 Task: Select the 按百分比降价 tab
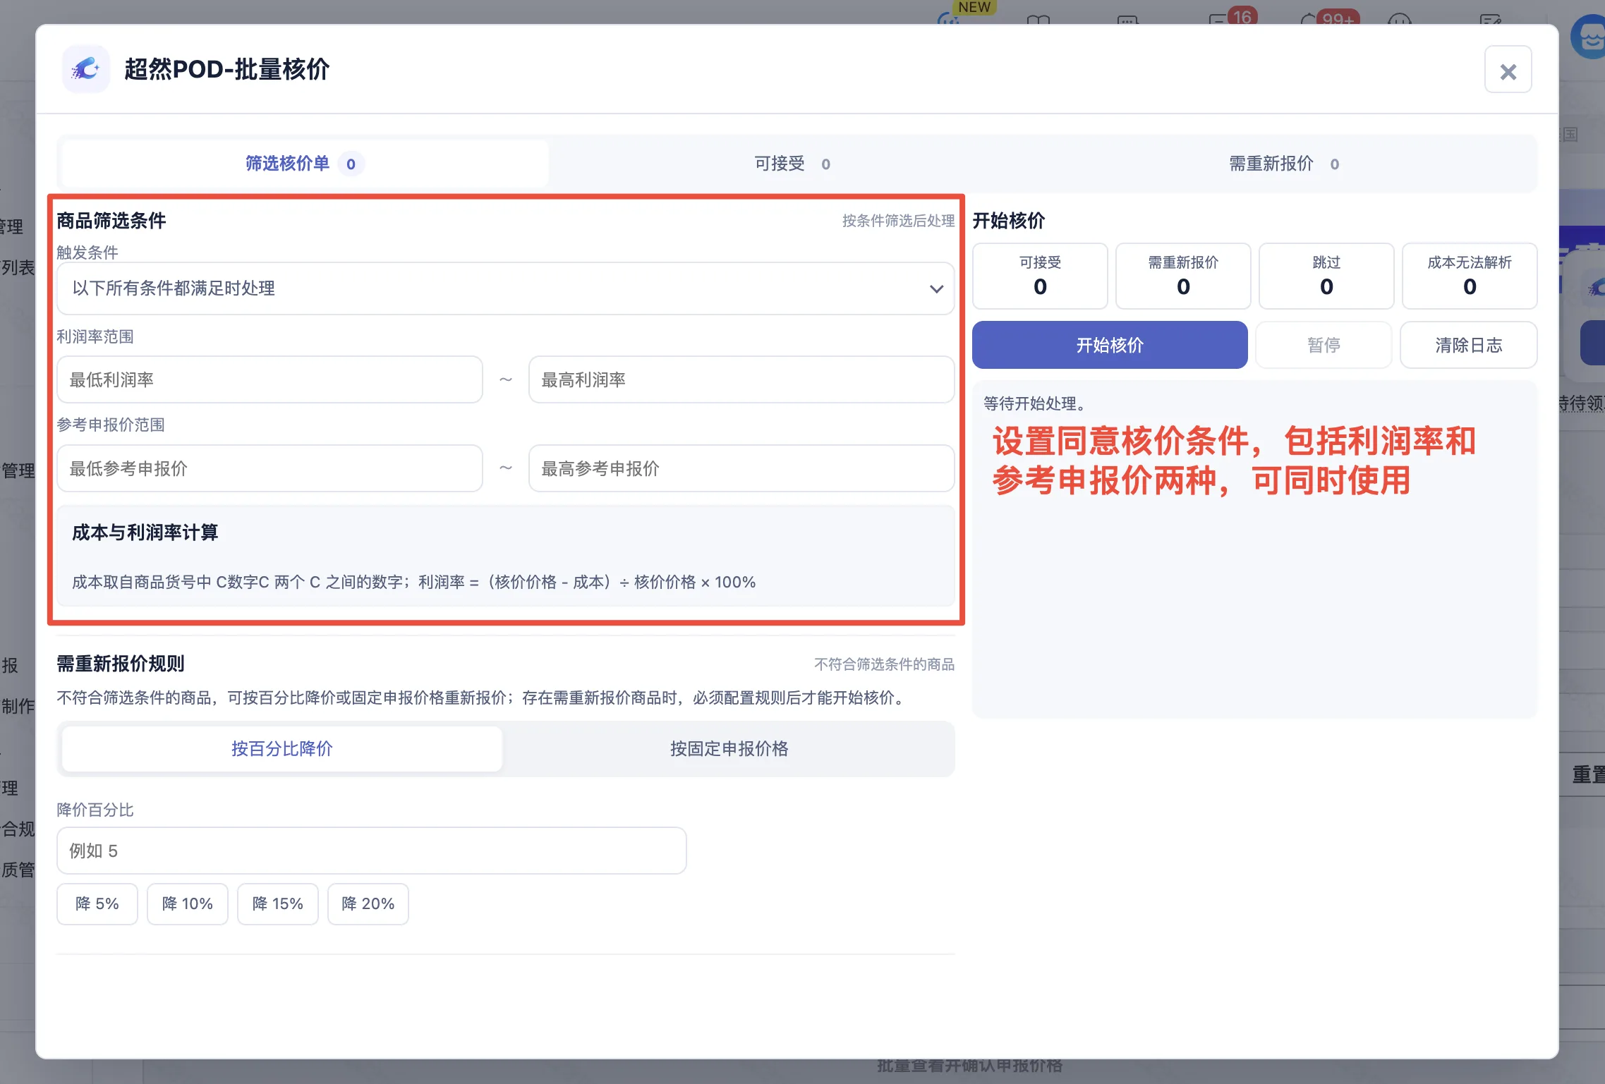(x=282, y=748)
